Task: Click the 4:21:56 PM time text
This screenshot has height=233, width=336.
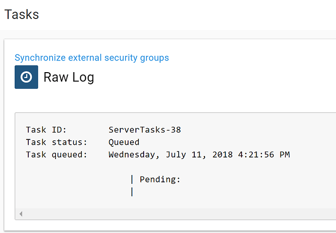Action: (x=264, y=155)
